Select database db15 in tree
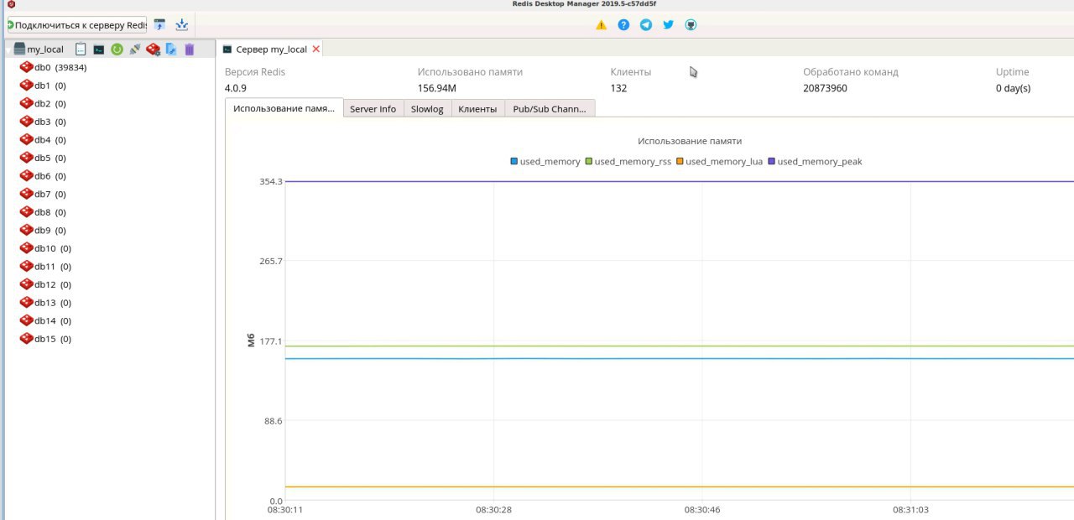This screenshot has width=1074, height=520. (x=46, y=339)
